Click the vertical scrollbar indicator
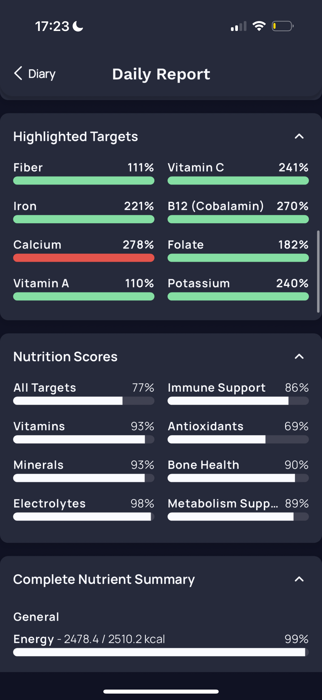 318,272
